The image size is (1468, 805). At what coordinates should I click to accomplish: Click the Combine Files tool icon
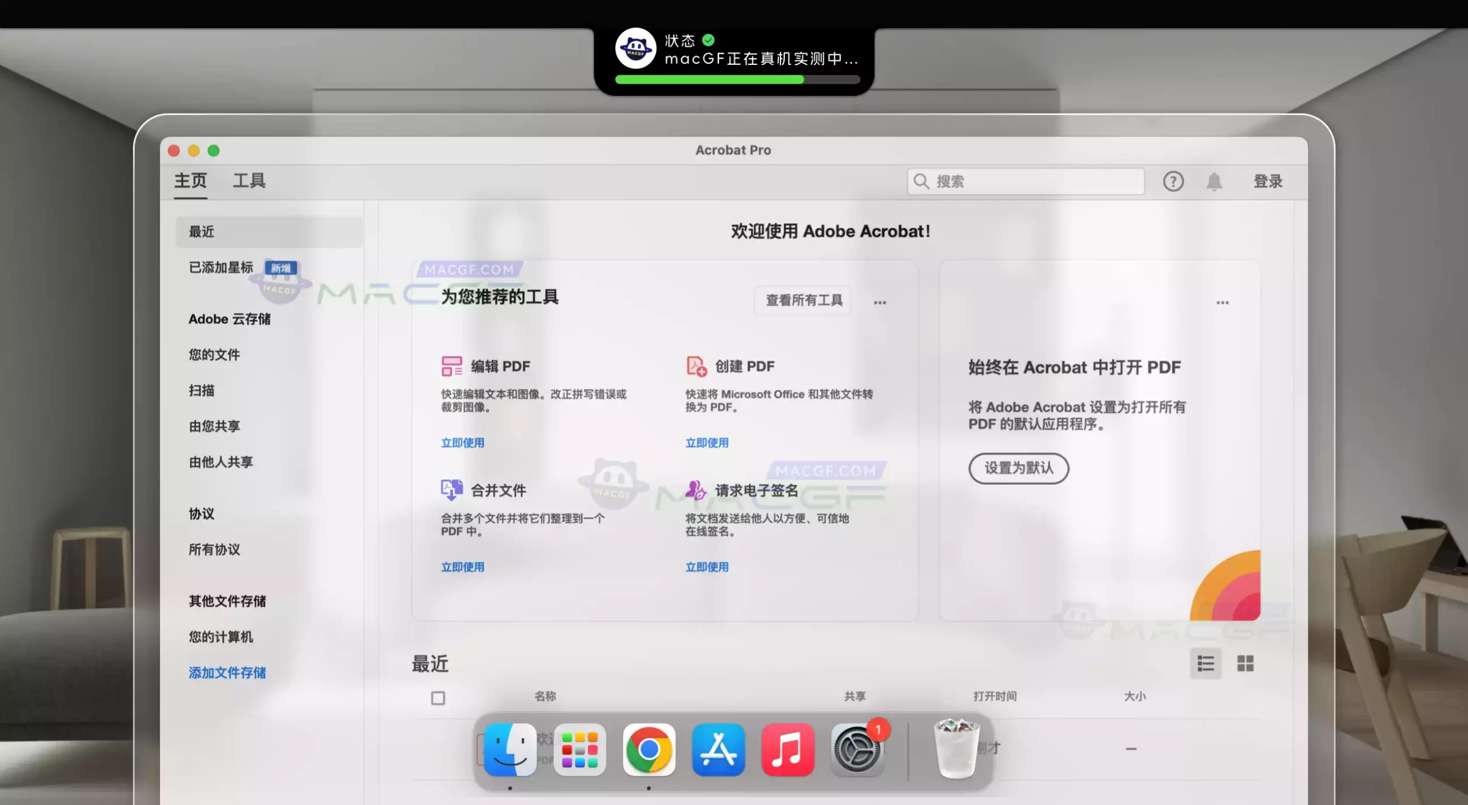point(451,490)
